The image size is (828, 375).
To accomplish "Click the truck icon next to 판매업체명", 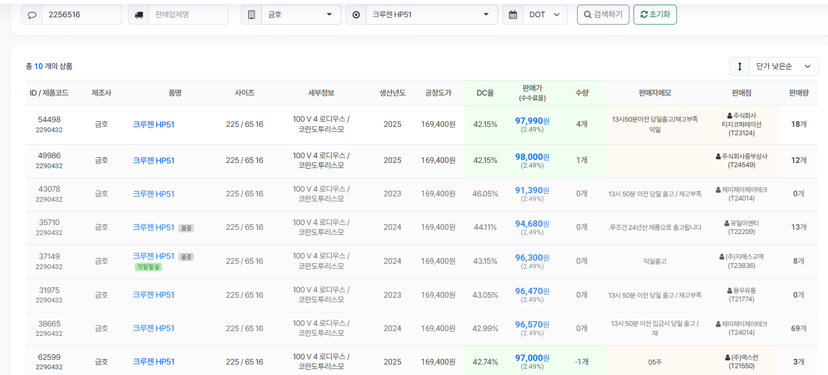I will coord(139,15).
